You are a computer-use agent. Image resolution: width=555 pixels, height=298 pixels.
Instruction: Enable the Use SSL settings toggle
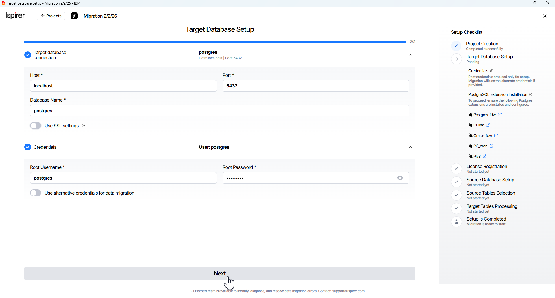[x=36, y=126]
